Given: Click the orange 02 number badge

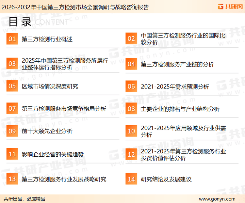Looking at the screenshot, I should click(x=131, y=39).
